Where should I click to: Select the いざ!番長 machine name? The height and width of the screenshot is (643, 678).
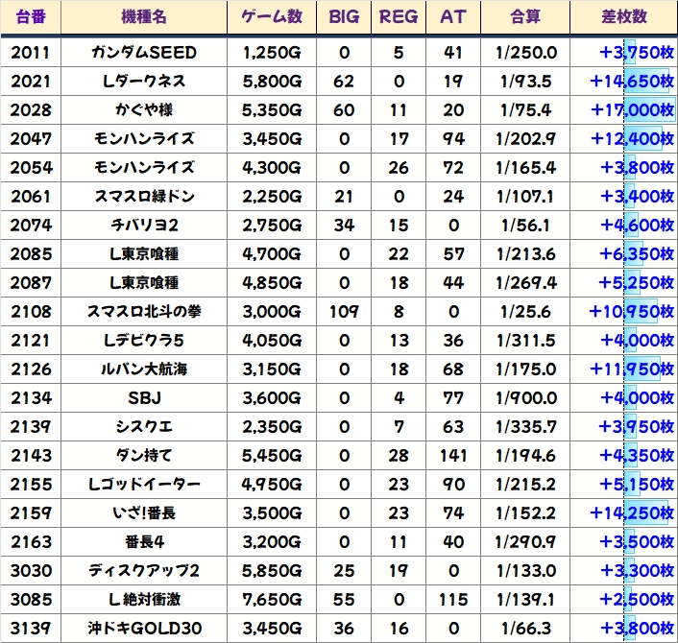coord(144,513)
